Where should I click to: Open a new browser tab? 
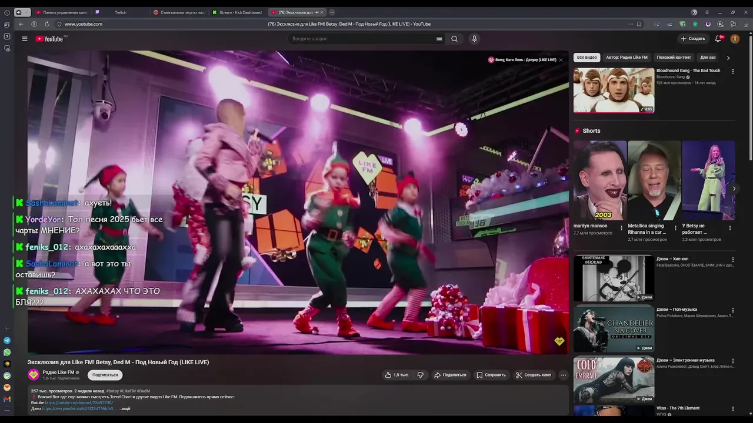[332, 12]
